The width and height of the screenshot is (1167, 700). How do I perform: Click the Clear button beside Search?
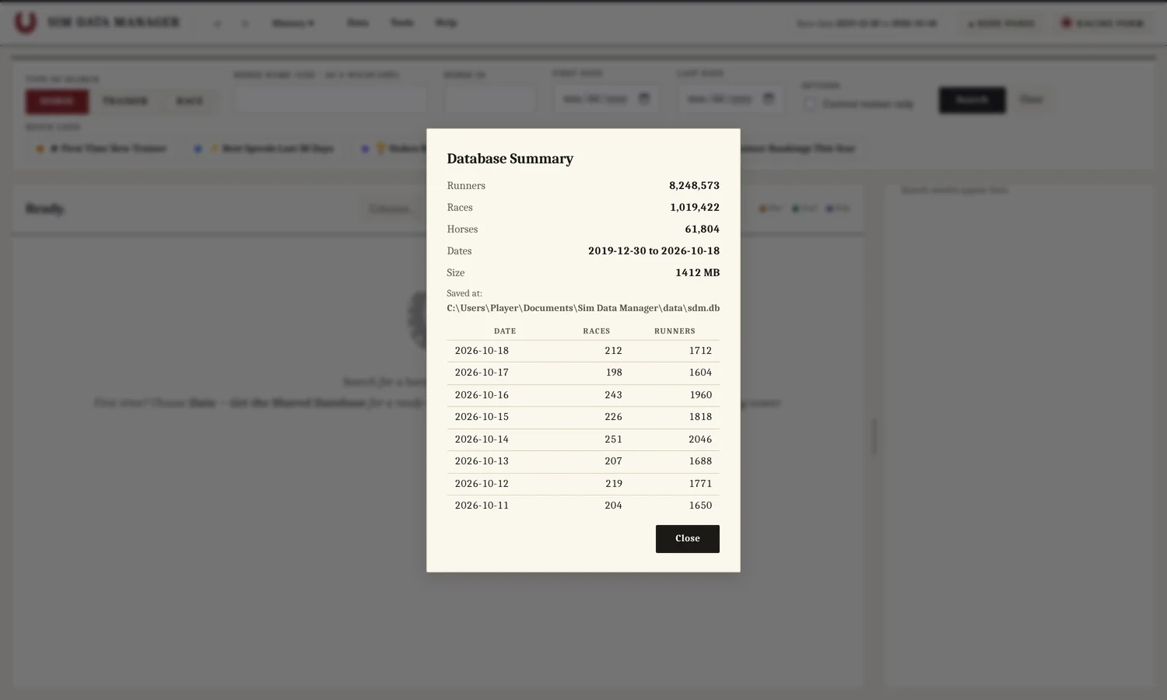point(1031,100)
